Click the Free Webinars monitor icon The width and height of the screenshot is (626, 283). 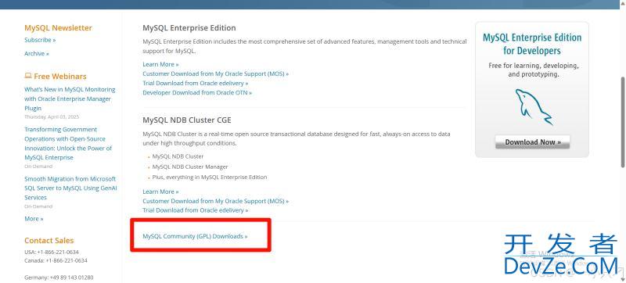pyautogui.click(x=28, y=76)
